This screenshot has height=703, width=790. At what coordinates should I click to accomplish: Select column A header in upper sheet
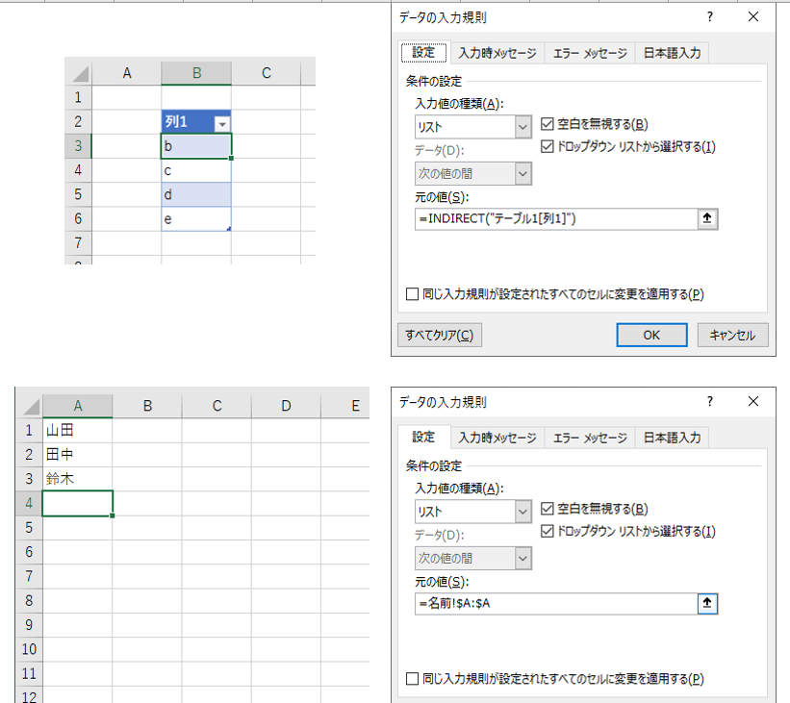(126, 73)
